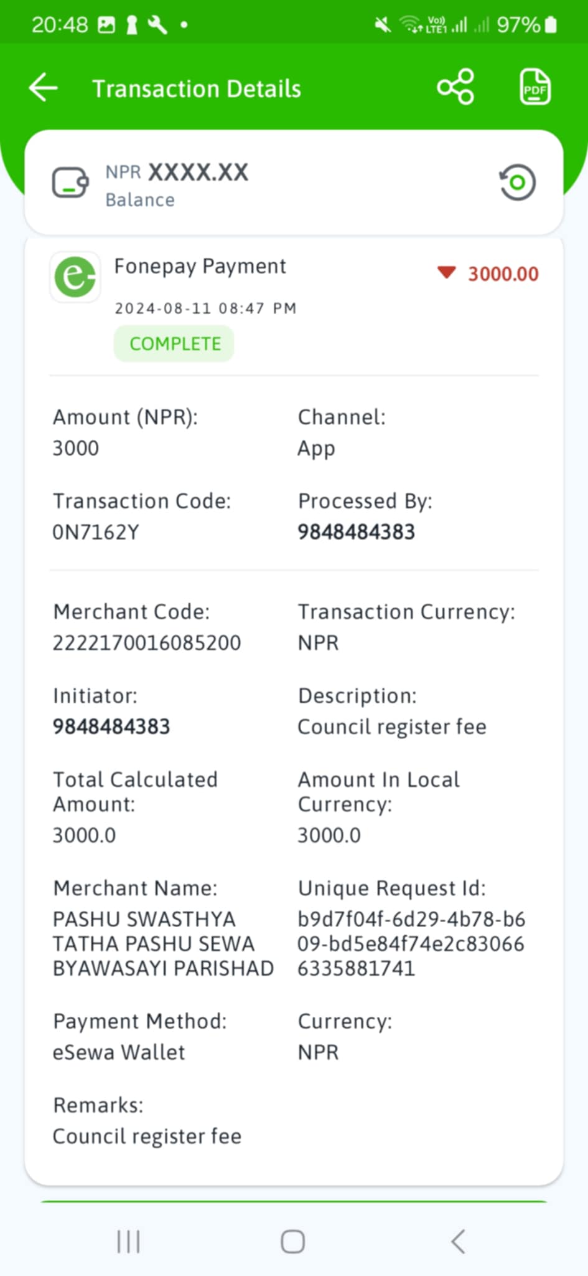Tap the COMPLETE status badge
This screenshot has width=588, height=1276.
pyautogui.click(x=174, y=343)
